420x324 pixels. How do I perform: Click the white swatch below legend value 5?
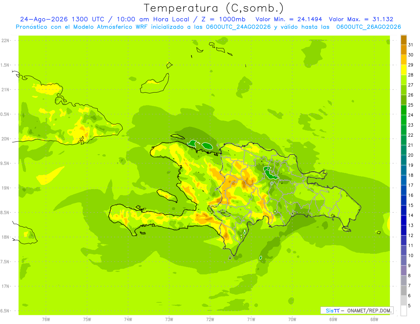(x=404, y=311)
